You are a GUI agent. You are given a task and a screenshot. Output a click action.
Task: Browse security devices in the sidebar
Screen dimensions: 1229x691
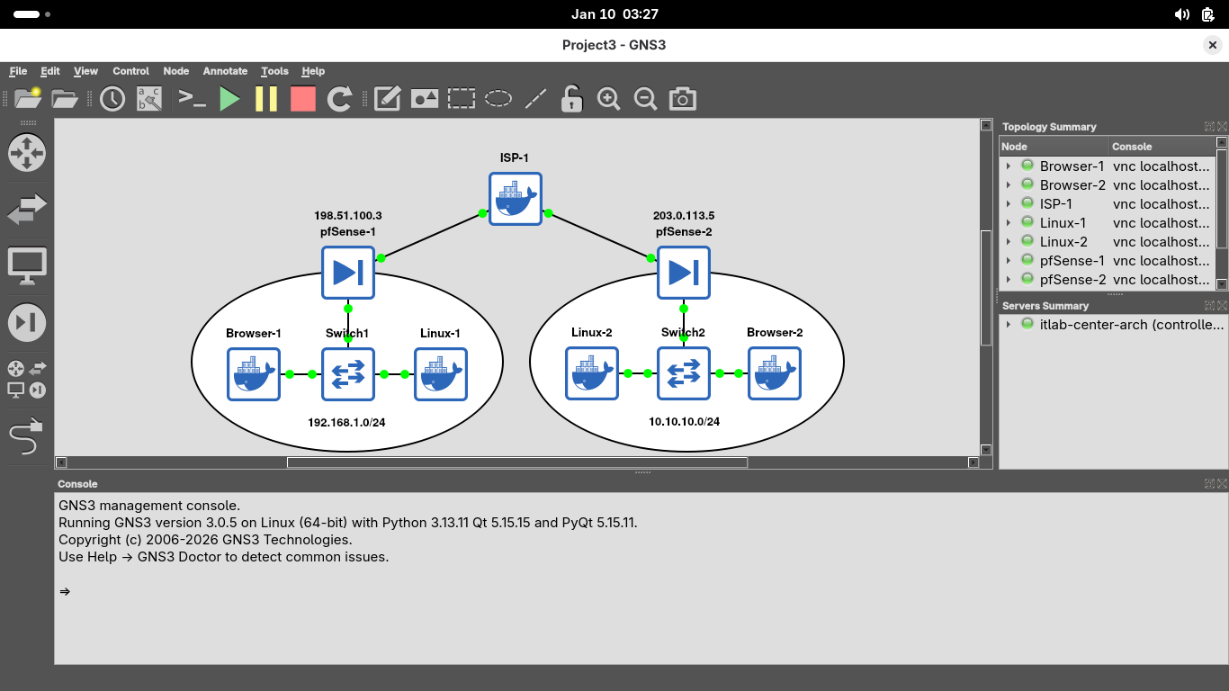tap(26, 322)
